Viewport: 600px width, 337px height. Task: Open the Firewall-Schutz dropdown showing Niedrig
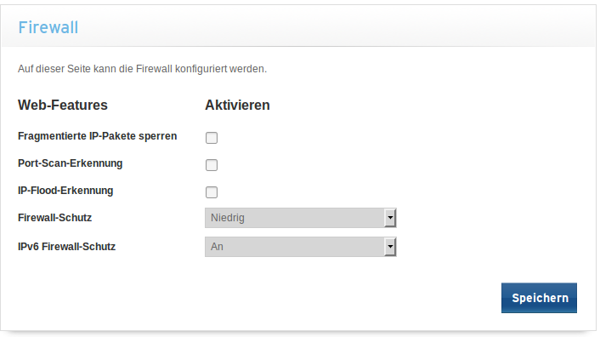300,218
